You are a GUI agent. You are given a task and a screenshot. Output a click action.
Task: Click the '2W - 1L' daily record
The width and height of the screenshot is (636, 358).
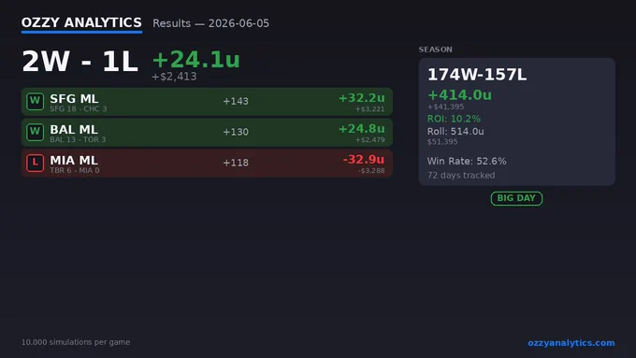pyautogui.click(x=79, y=62)
